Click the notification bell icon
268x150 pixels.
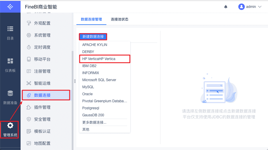(x=226, y=7)
